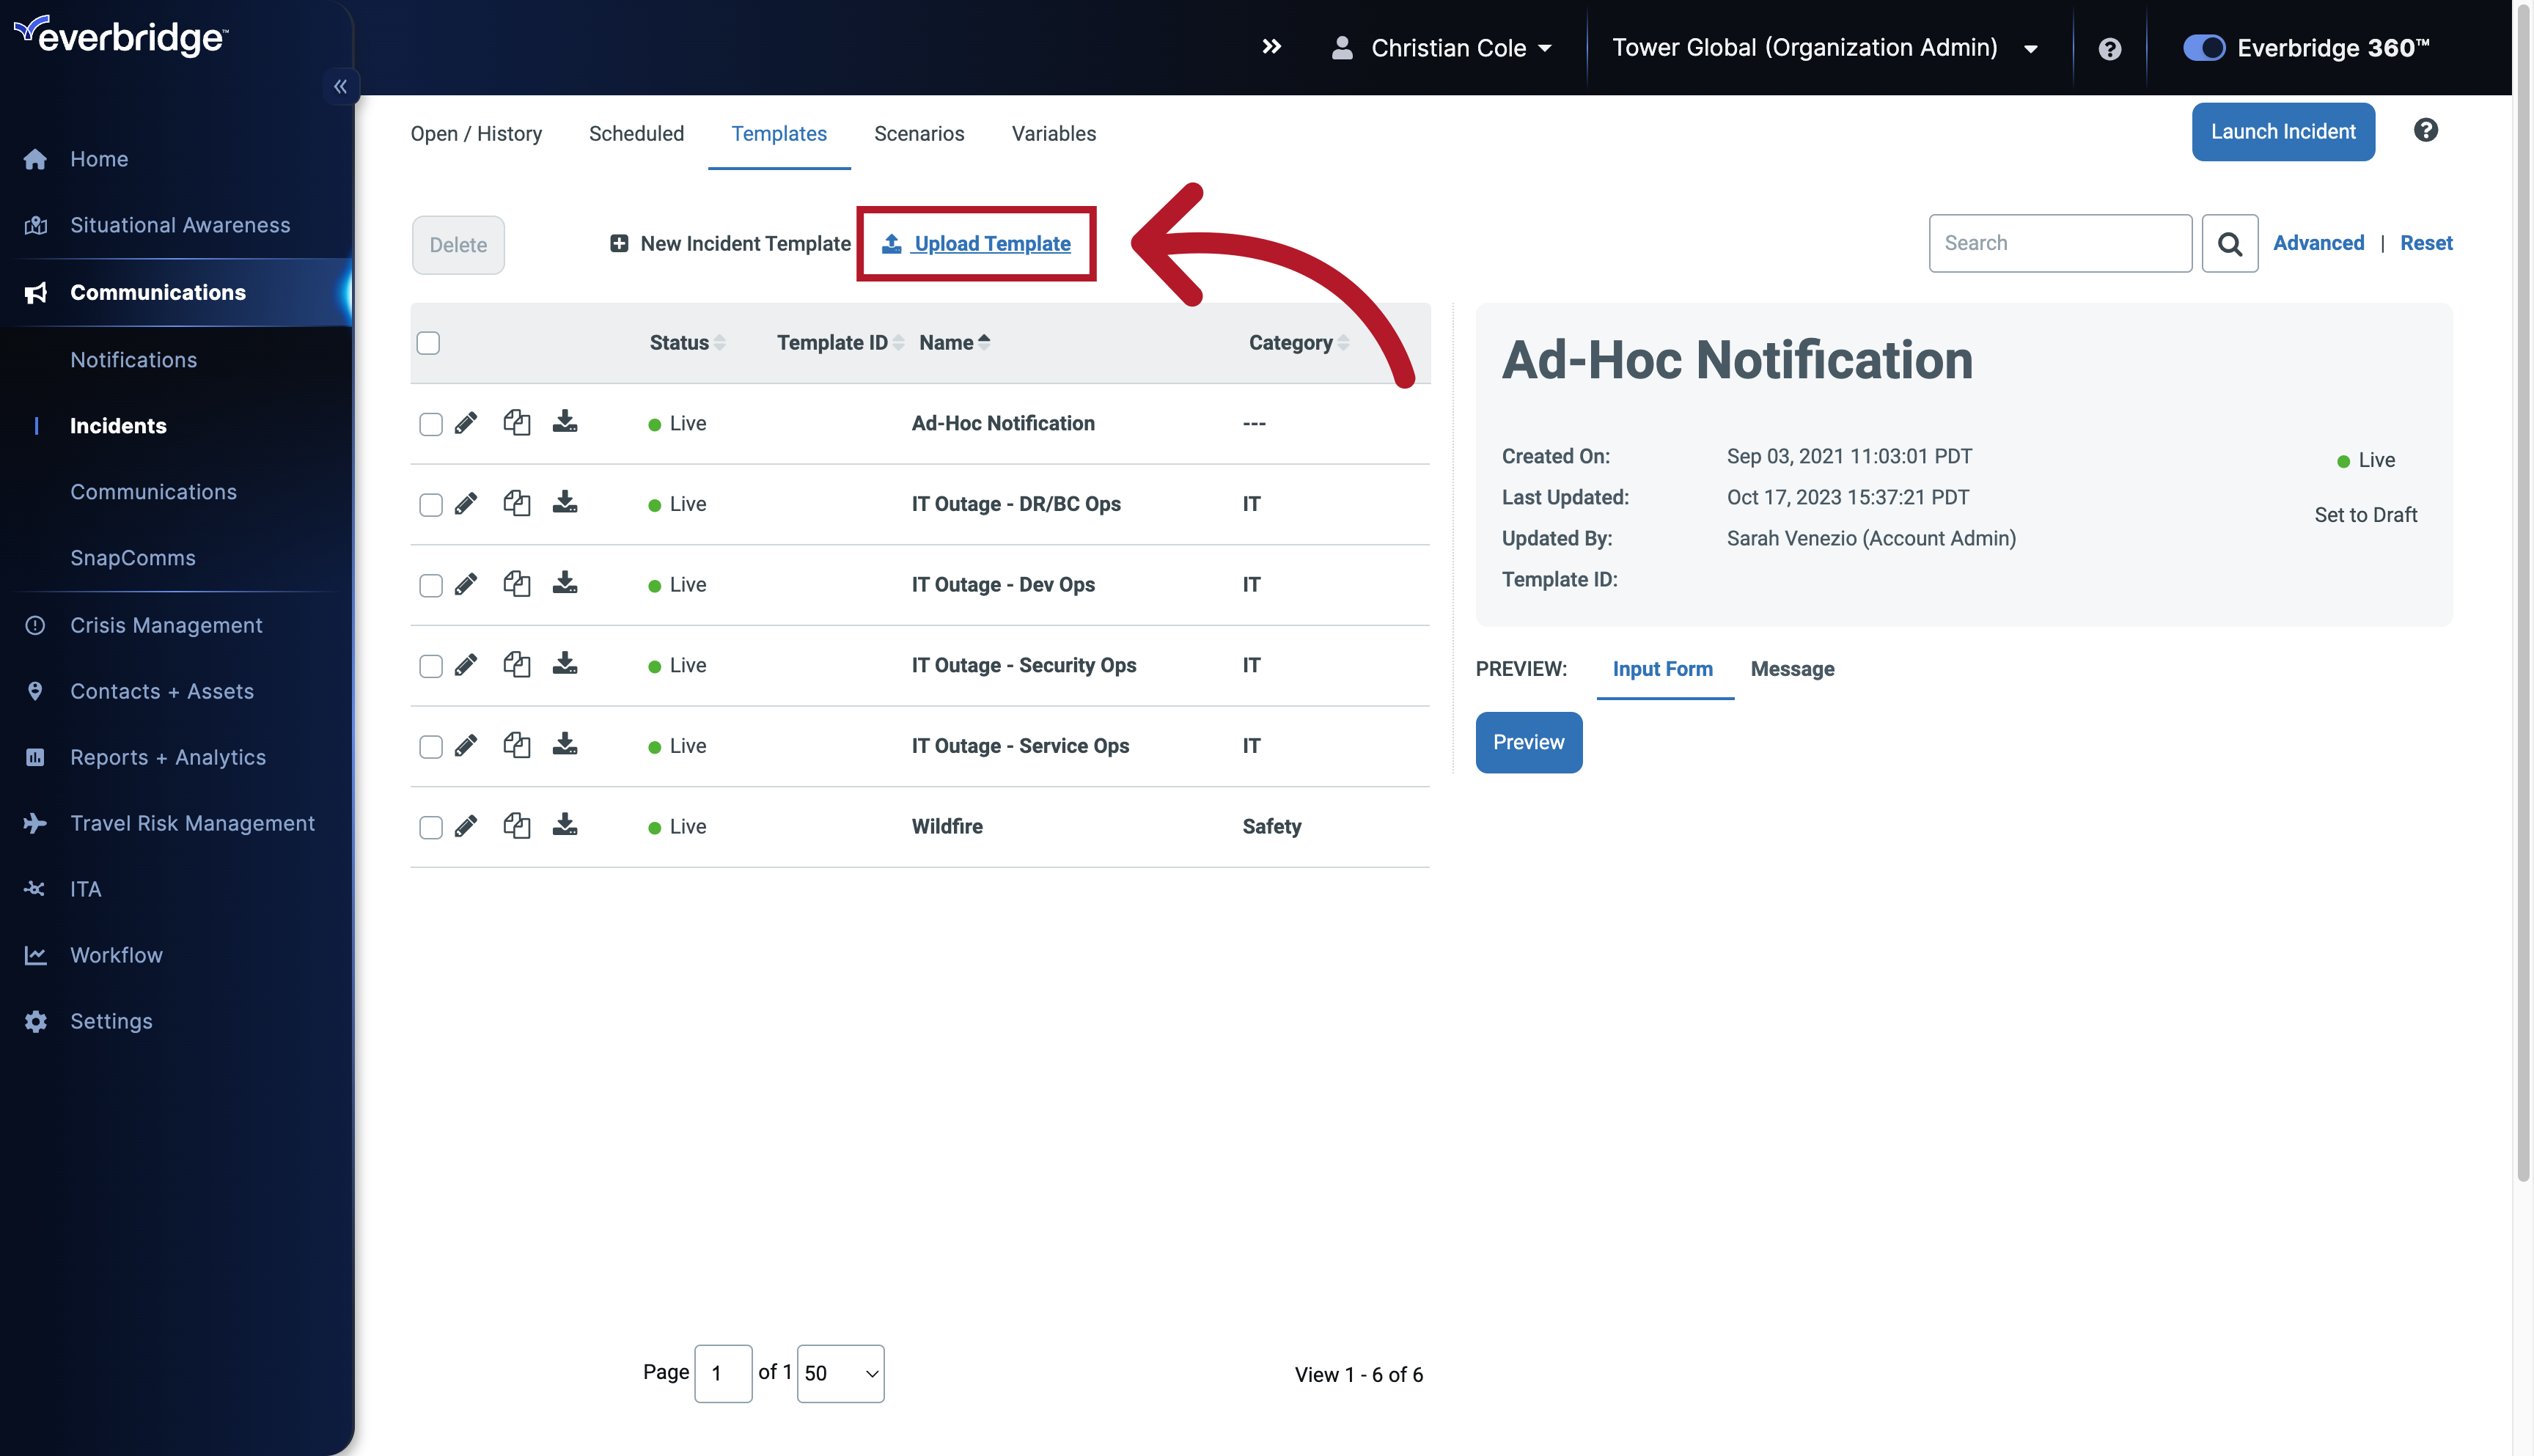
Task: Edit the Ad-Hoc Notification template
Action: point(466,423)
